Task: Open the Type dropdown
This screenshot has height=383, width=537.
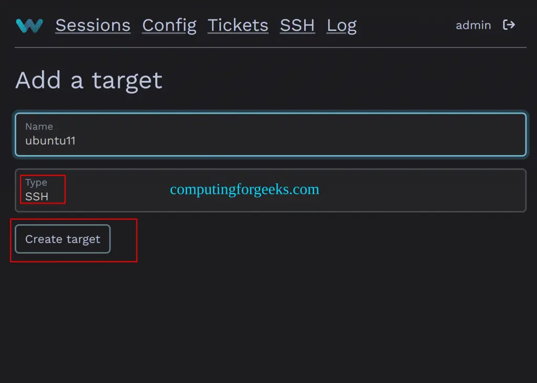Action: click(x=271, y=190)
